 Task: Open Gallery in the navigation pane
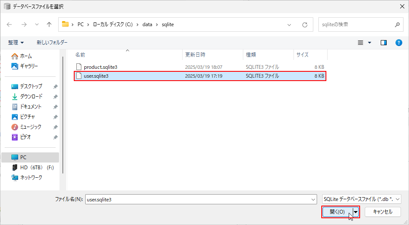click(29, 66)
